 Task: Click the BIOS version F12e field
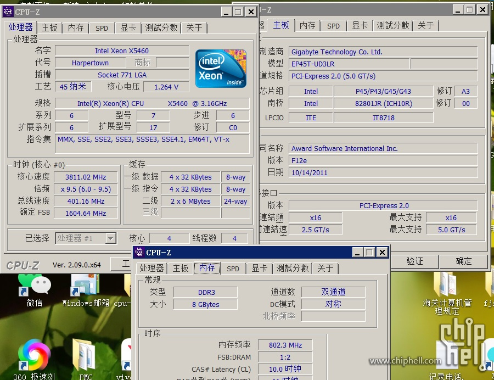(x=383, y=160)
